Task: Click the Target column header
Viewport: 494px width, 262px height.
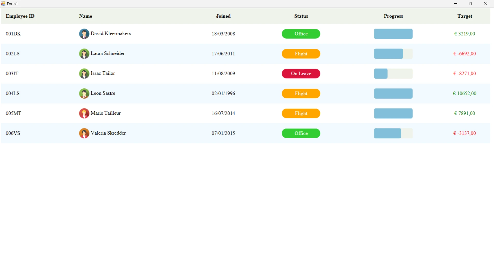Action: pos(464,16)
